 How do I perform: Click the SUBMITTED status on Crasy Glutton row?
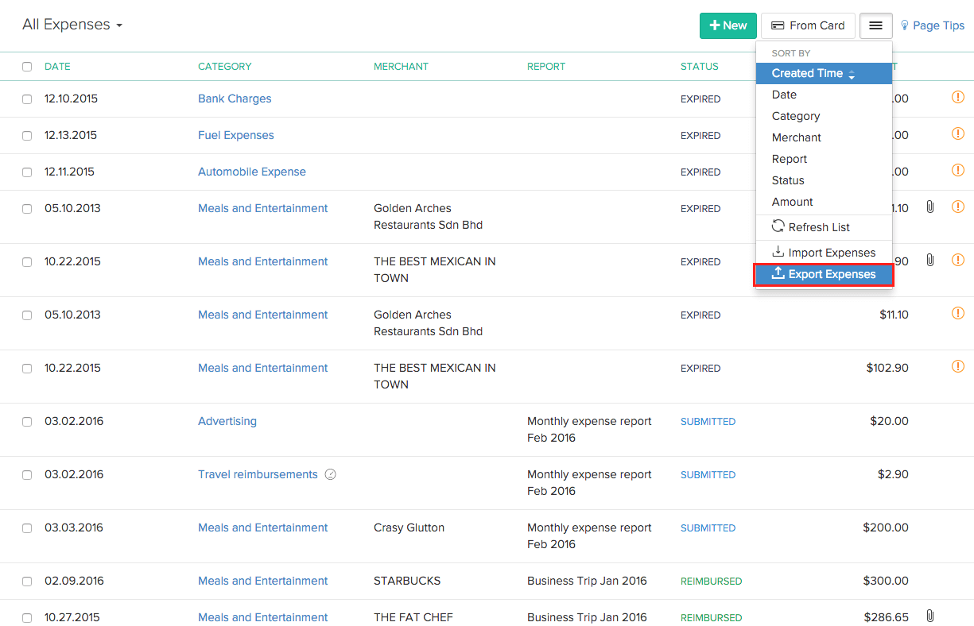pos(708,527)
